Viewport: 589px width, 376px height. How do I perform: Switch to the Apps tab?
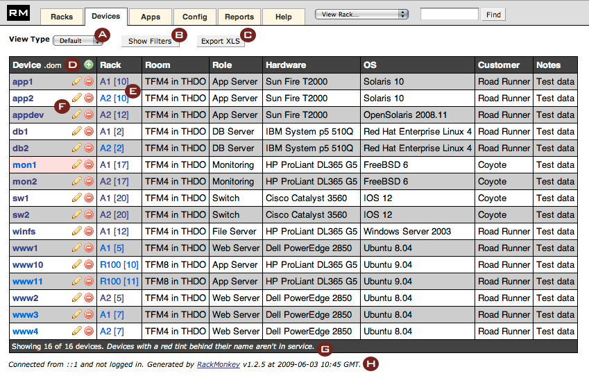click(151, 17)
